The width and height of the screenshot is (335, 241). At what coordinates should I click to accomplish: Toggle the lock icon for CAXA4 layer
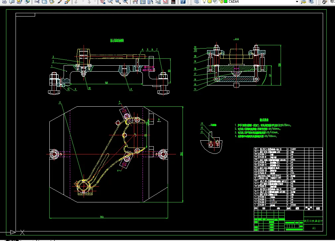[x=221, y=2]
